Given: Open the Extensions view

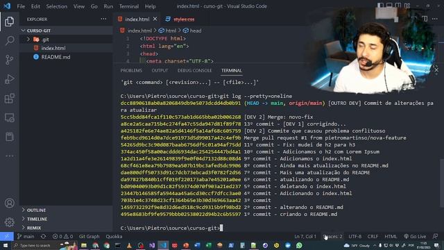Looking at the screenshot, I should (x=9, y=99).
